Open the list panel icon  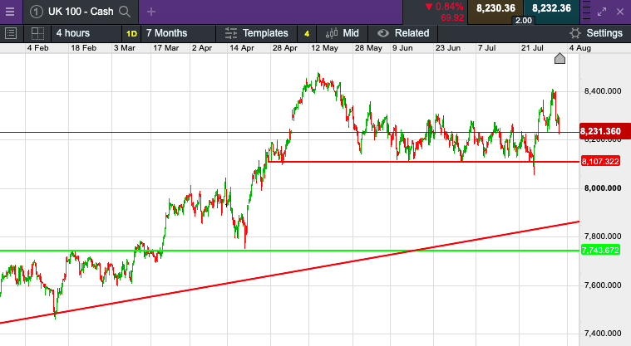point(11,33)
